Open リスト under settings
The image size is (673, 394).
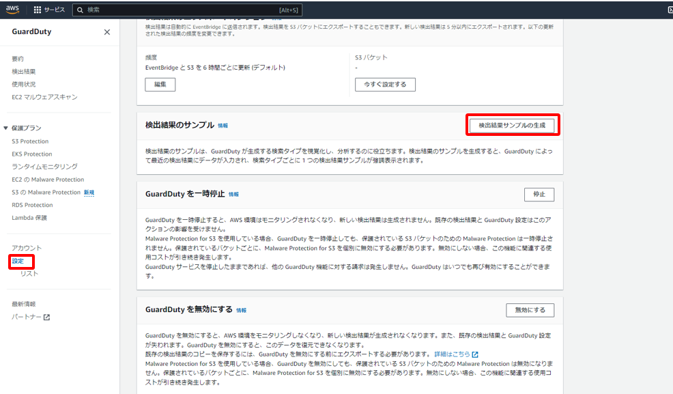point(29,274)
